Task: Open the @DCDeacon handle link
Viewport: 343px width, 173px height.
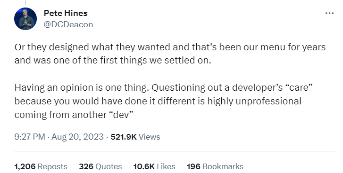Action: point(68,24)
